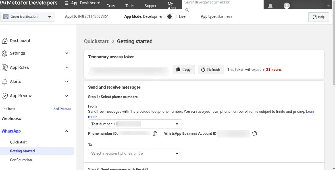This screenshot has height=170, width=335.
Task: Open the Tools menu item
Action: coord(130,6)
